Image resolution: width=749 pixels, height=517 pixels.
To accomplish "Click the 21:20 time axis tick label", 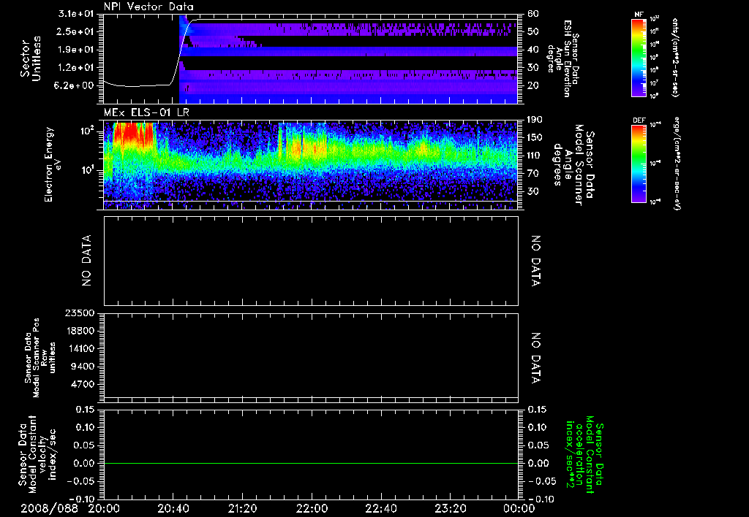I will 242,508.
